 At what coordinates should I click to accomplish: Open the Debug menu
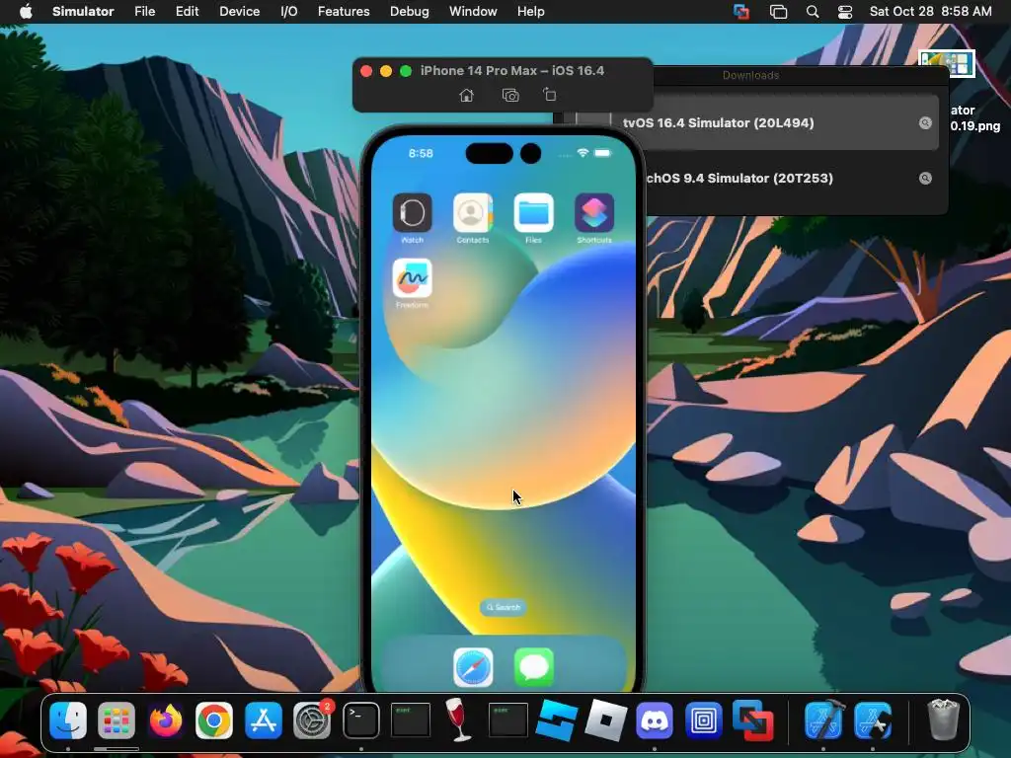[409, 12]
